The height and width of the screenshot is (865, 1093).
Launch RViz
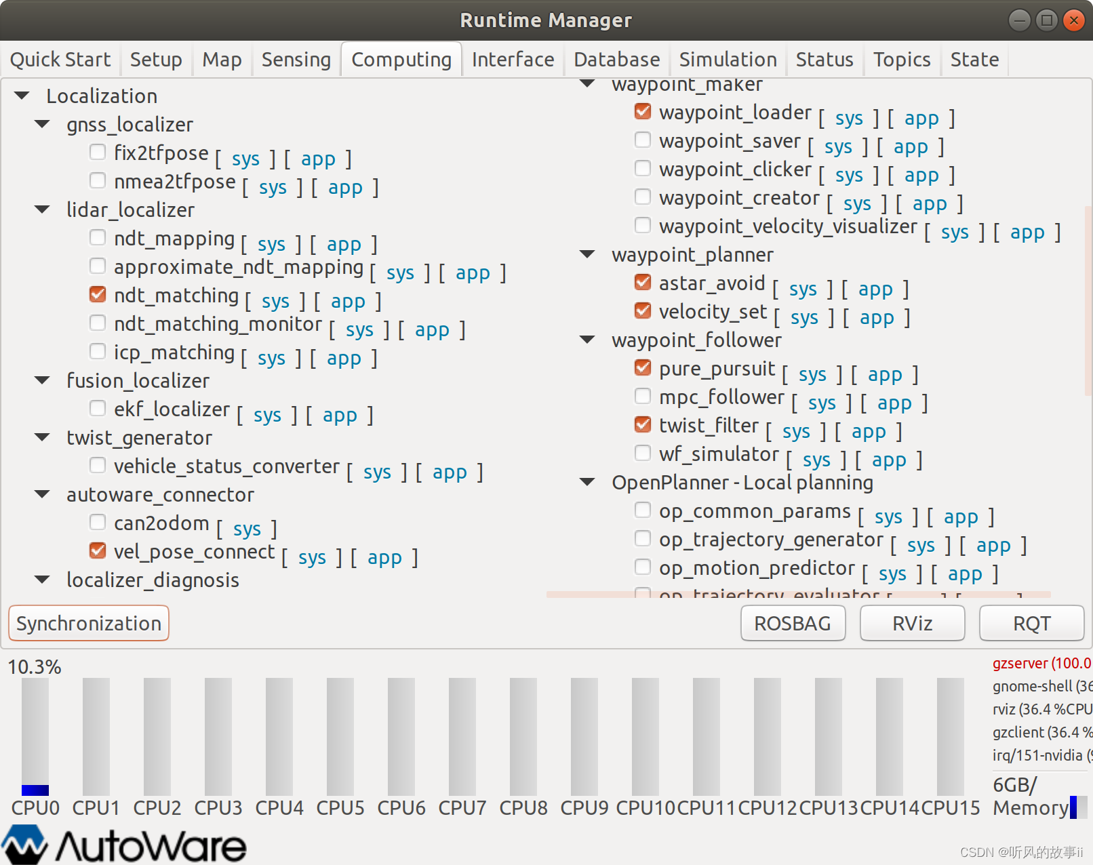coord(911,622)
